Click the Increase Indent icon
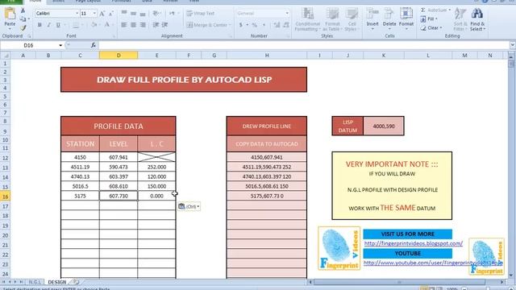Viewport: 516px width, 290px height. click(164, 25)
